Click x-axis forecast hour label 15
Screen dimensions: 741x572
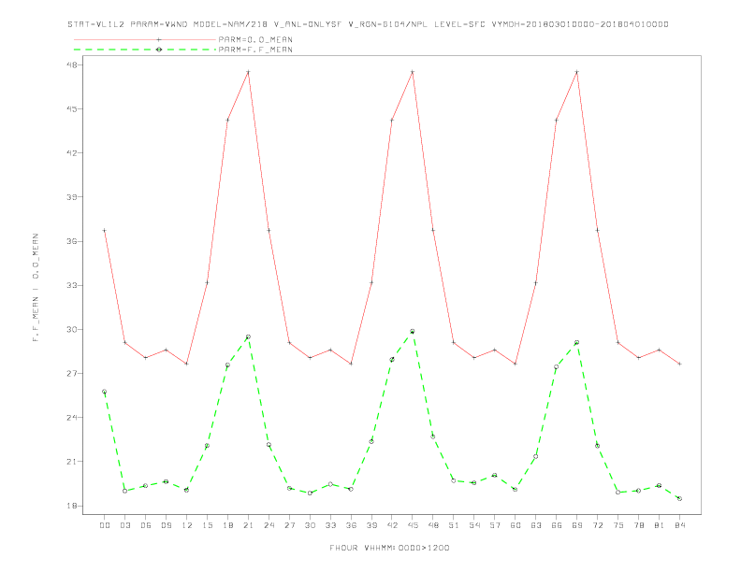207,525
